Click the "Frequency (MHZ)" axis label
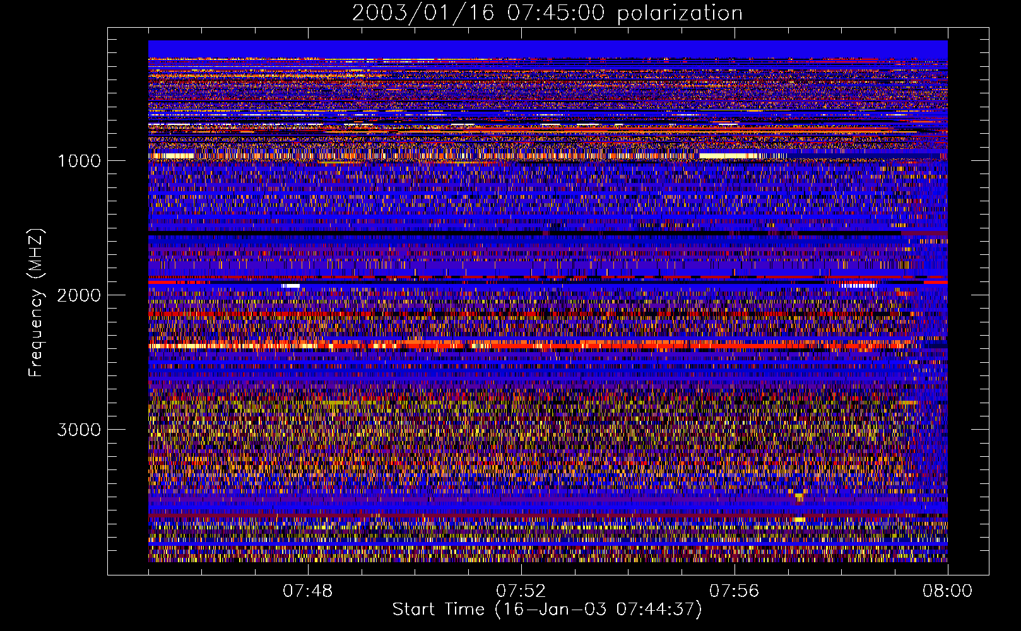The image size is (1021, 631). click(x=37, y=303)
